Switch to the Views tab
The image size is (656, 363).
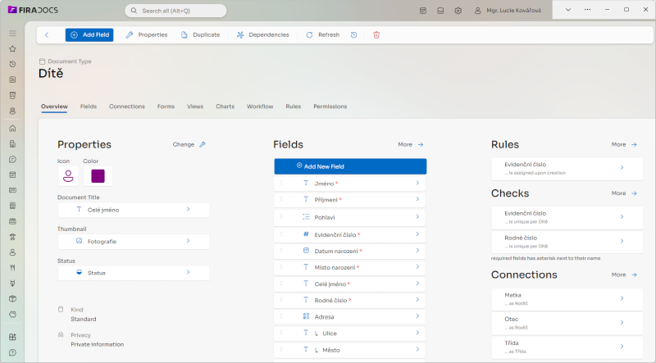195,107
